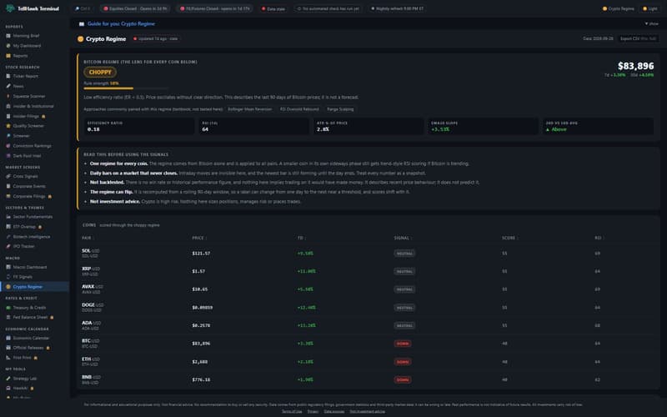Click the Terms of Use footer link

coord(292,411)
